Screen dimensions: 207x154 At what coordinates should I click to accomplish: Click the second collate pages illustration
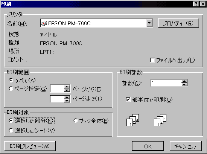160,120
